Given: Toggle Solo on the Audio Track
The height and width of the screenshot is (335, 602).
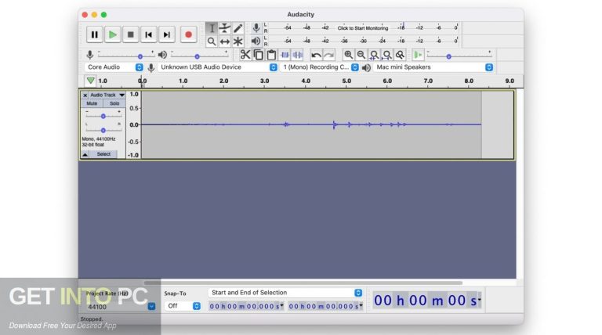Looking at the screenshot, I should pos(114,103).
